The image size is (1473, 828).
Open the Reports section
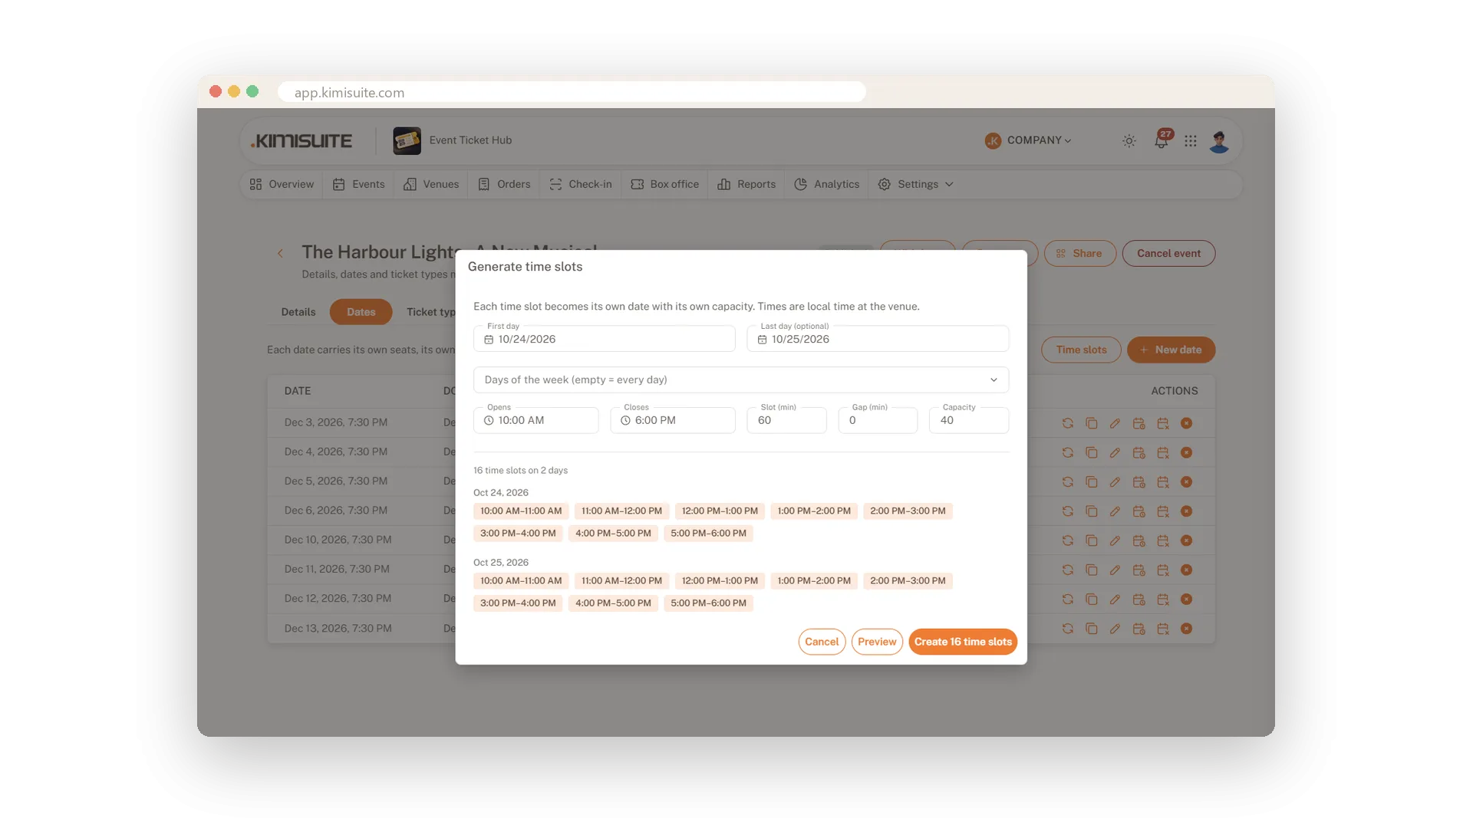pos(746,185)
